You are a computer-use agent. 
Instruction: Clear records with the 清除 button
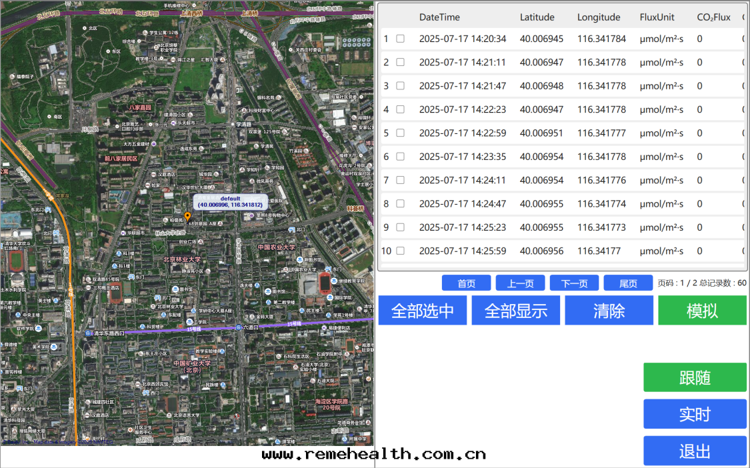click(609, 311)
